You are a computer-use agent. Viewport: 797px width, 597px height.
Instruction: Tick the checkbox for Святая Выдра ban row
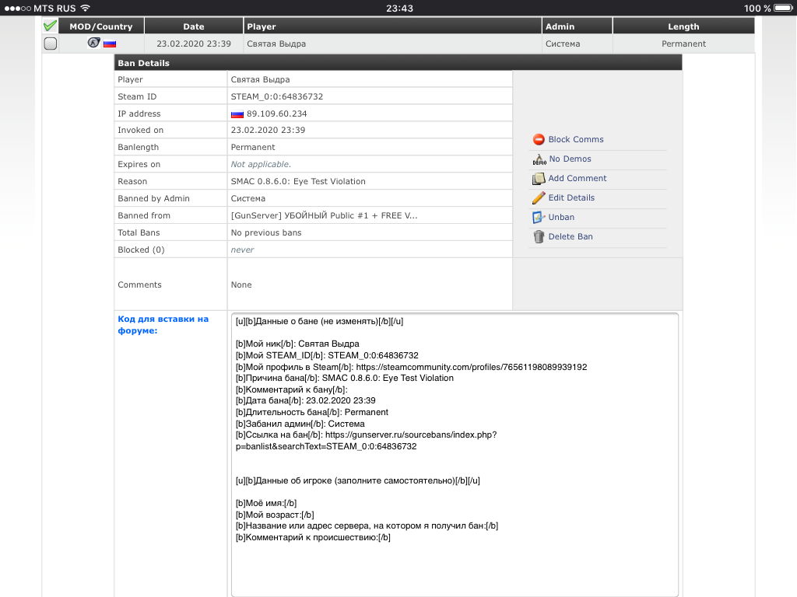click(x=51, y=44)
